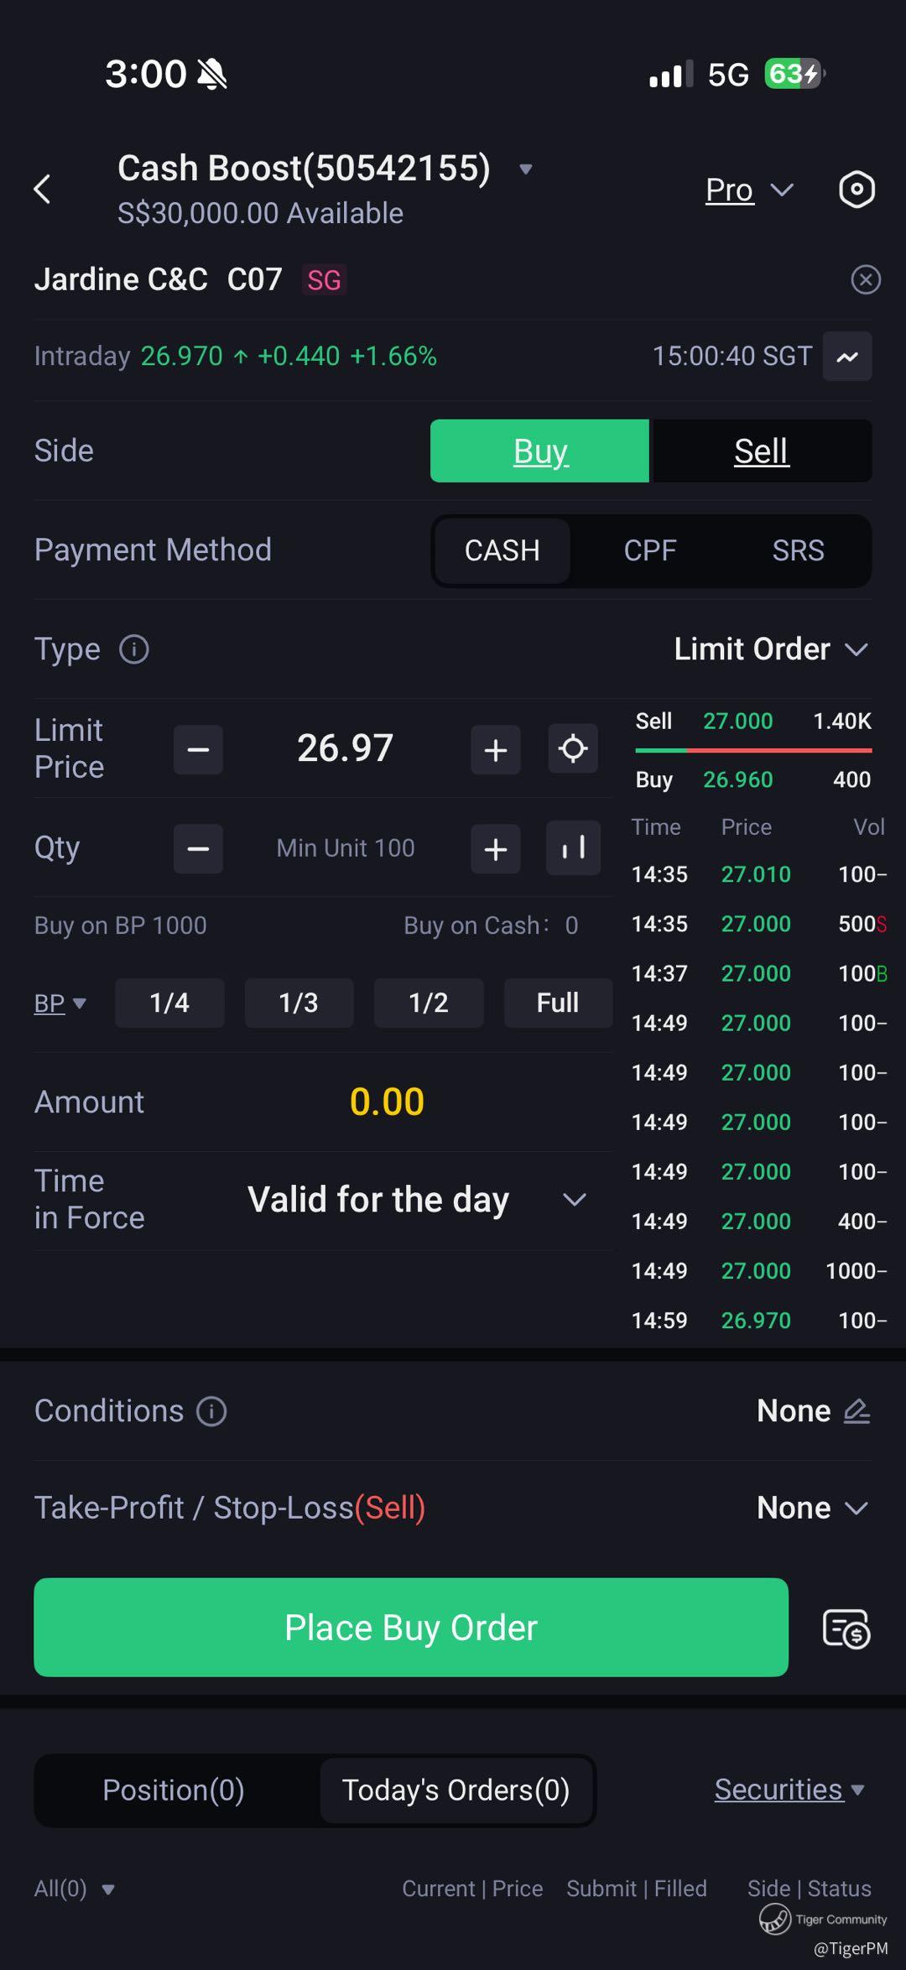Viewport: 906px width, 1970px height.
Task: Tap the quantity field Min Unit 100
Action: tap(346, 848)
